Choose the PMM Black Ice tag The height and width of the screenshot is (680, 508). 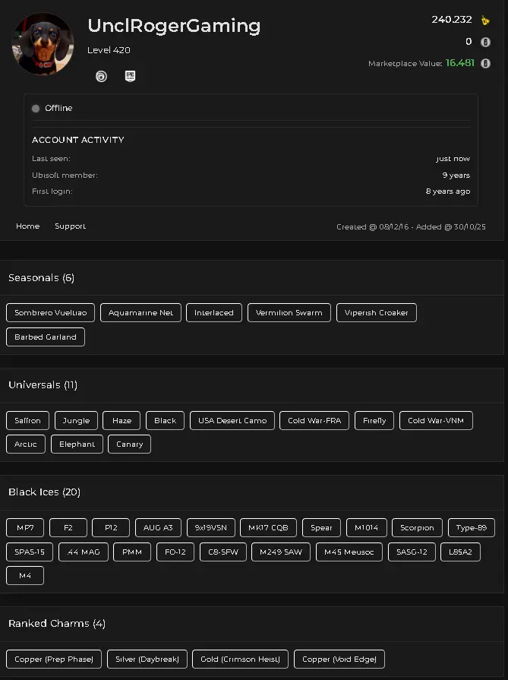tap(132, 552)
